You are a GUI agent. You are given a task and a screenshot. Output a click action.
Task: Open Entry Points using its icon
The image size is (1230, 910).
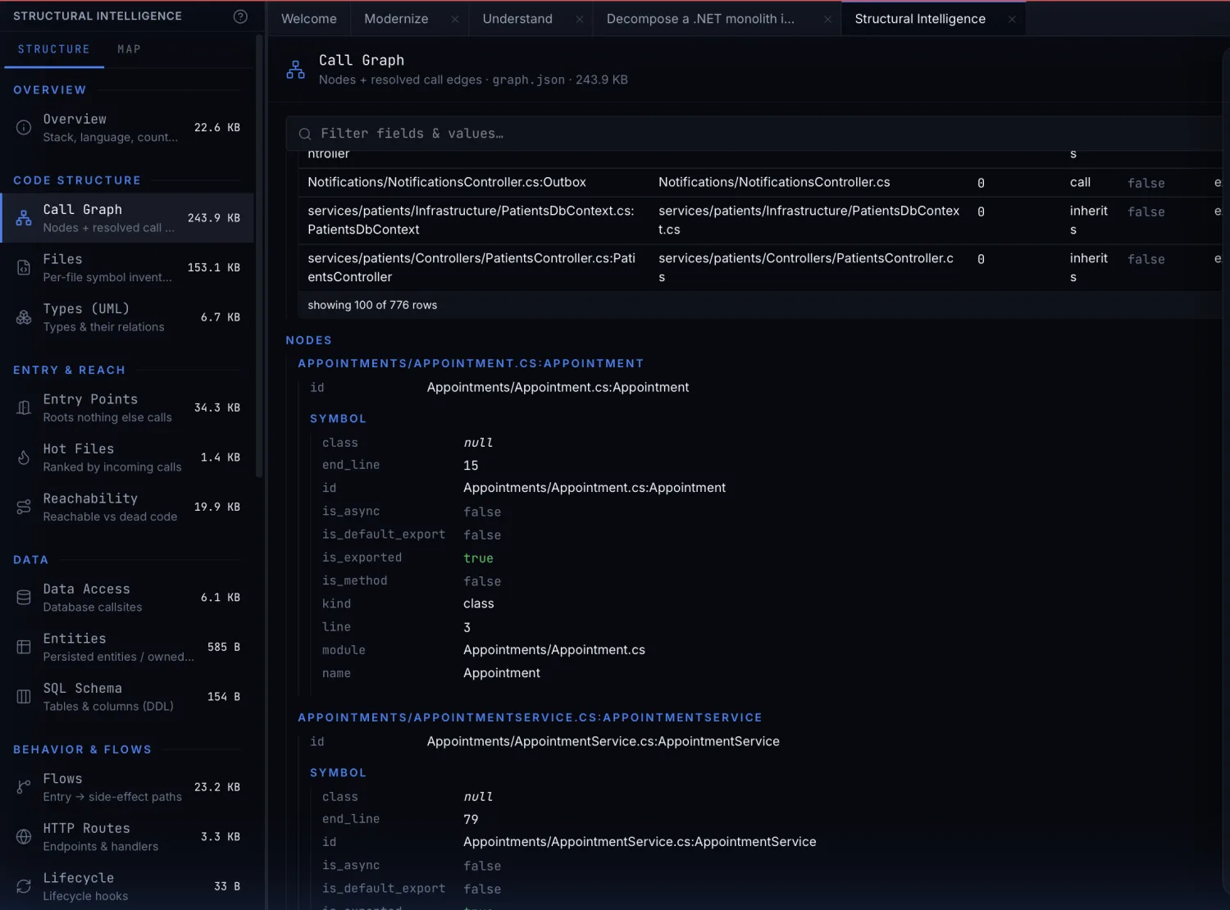pyautogui.click(x=24, y=407)
